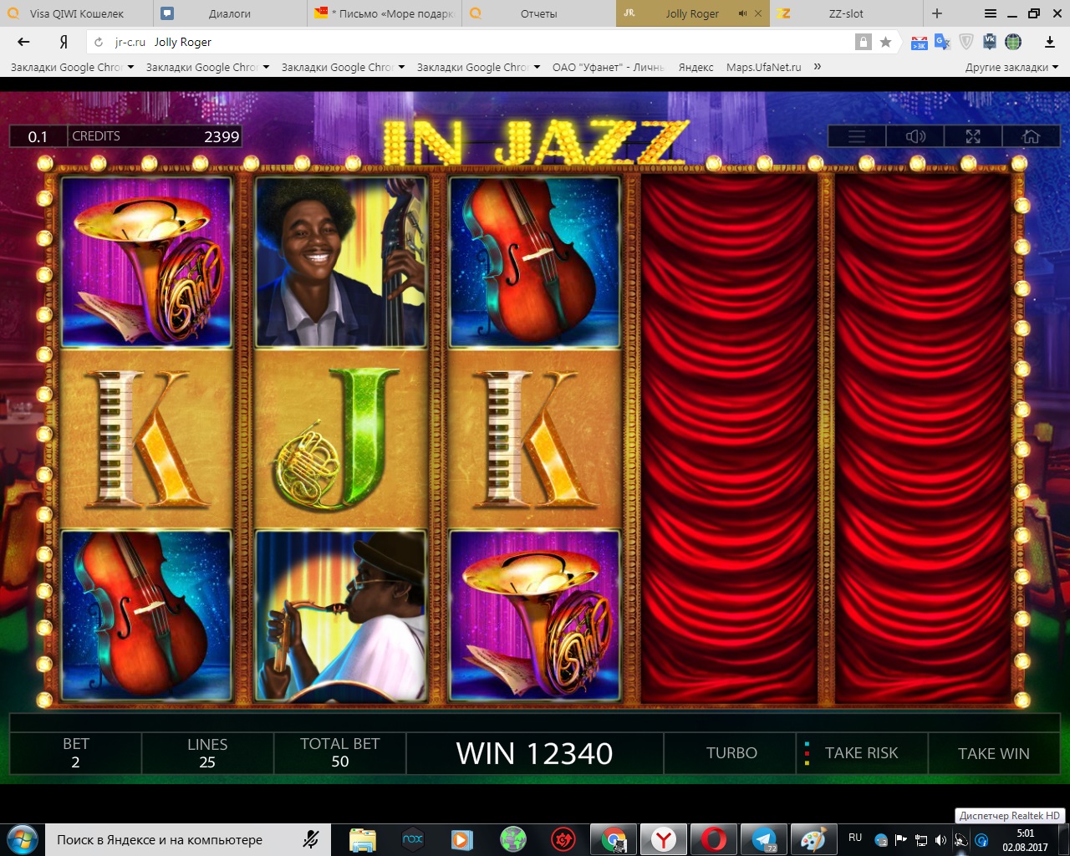1070x856 pixels.
Task: Click the 0.1 denomination box
Action: click(38, 136)
